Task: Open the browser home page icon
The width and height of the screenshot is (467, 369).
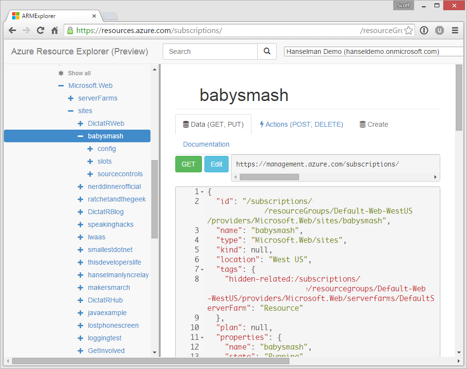Action: (54, 31)
